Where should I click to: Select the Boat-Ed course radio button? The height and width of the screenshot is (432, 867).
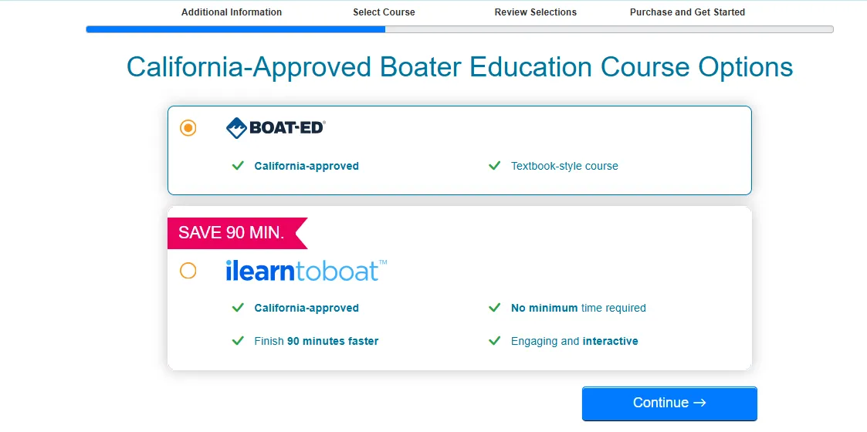(x=188, y=128)
